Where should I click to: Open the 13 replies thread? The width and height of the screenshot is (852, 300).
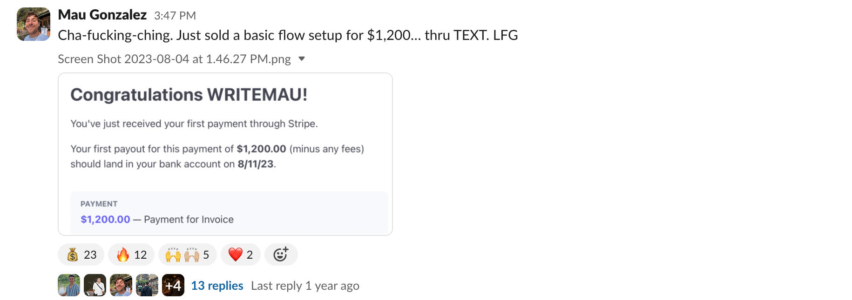click(217, 286)
